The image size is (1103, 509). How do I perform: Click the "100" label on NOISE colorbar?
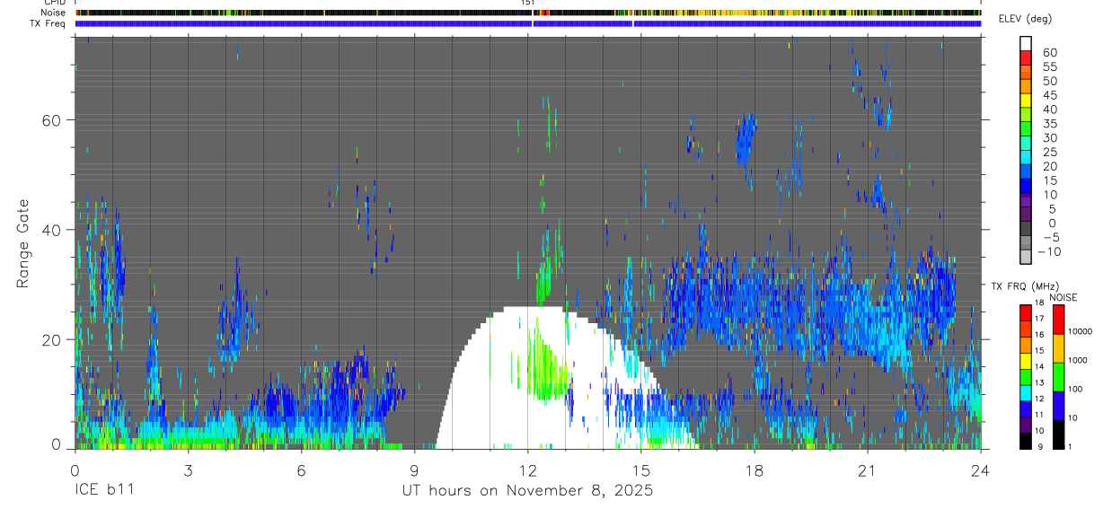tap(1075, 389)
